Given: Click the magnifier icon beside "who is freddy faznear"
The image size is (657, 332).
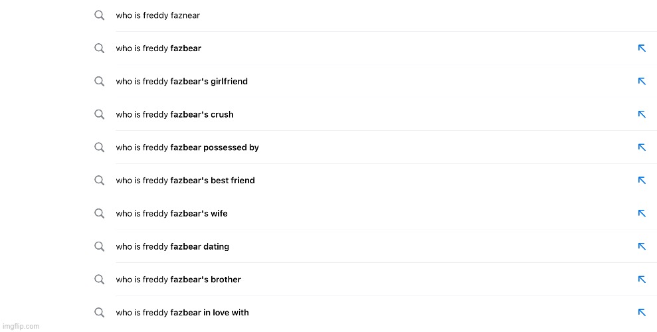Looking at the screenshot, I should (x=99, y=15).
